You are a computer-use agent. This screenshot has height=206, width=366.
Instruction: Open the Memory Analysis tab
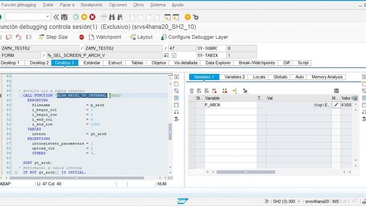[x=327, y=77]
